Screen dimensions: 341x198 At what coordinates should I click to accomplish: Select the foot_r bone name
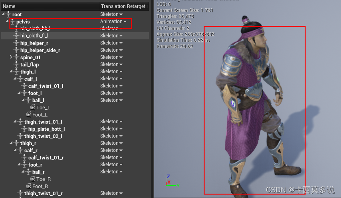pyautogui.click(x=35, y=165)
